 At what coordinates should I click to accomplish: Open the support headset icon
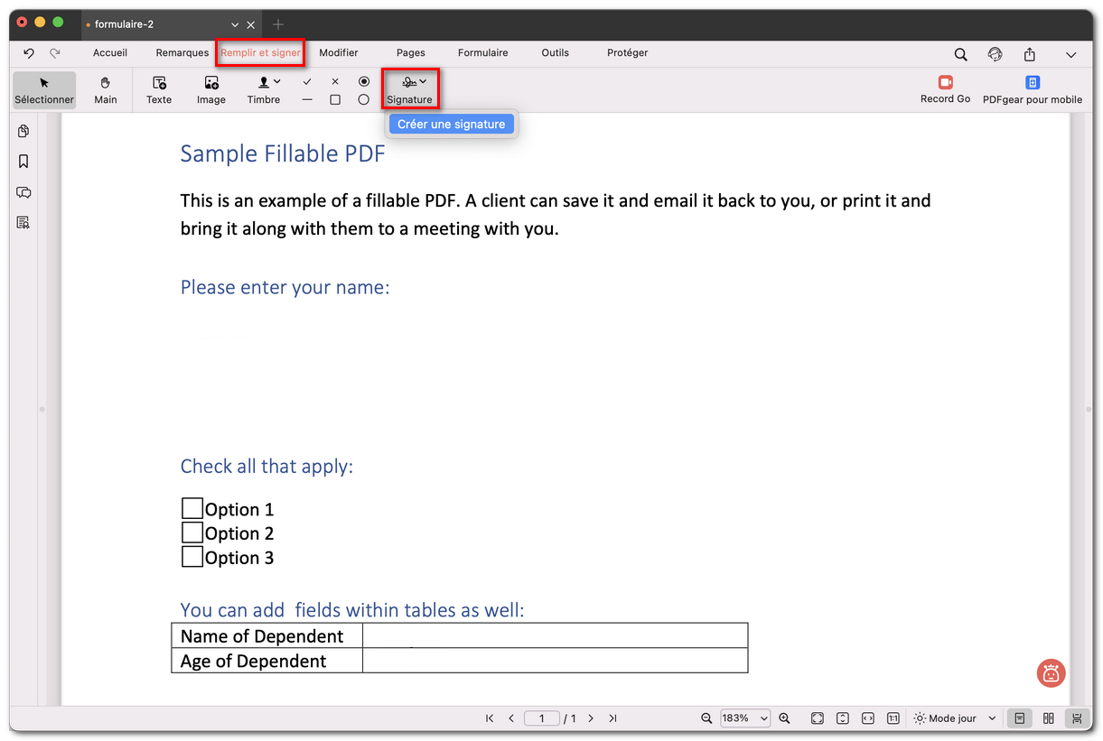(996, 54)
